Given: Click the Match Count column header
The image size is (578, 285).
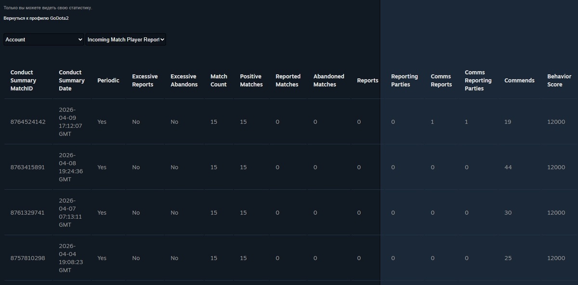Looking at the screenshot, I should click(x=219, y=80).
